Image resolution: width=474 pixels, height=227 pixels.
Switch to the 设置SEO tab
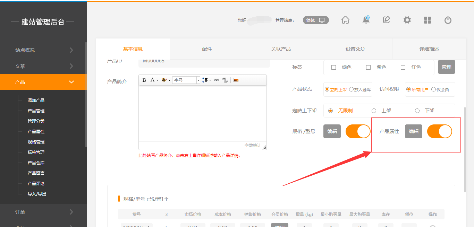(355, 49)
